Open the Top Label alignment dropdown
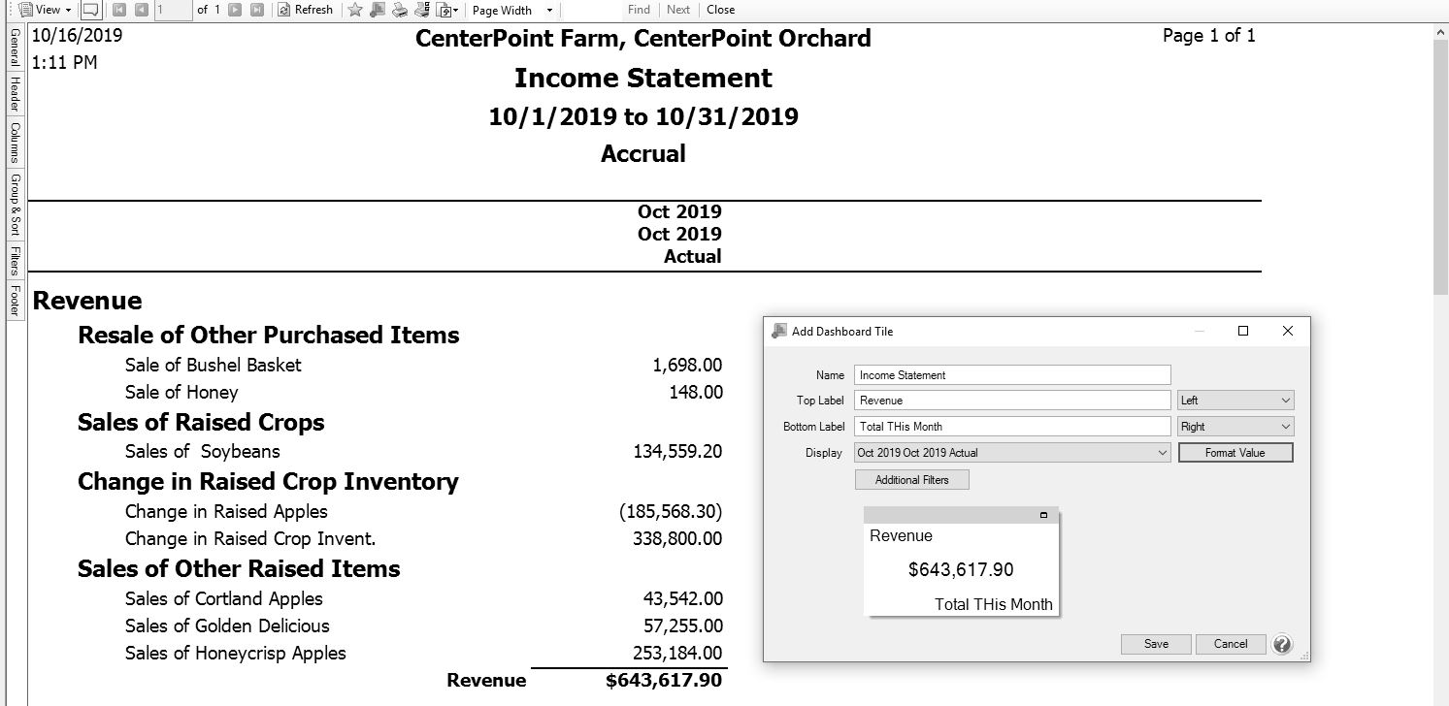This screenshot has height=706, width=1449. point(1235,401)
